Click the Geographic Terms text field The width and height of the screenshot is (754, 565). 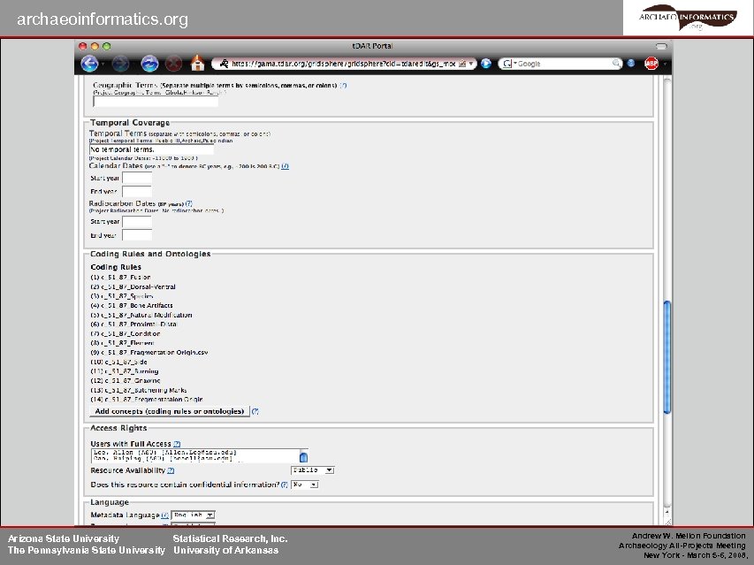156,102
